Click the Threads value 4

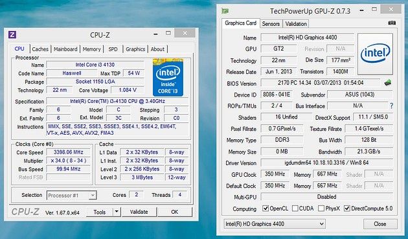180,195
